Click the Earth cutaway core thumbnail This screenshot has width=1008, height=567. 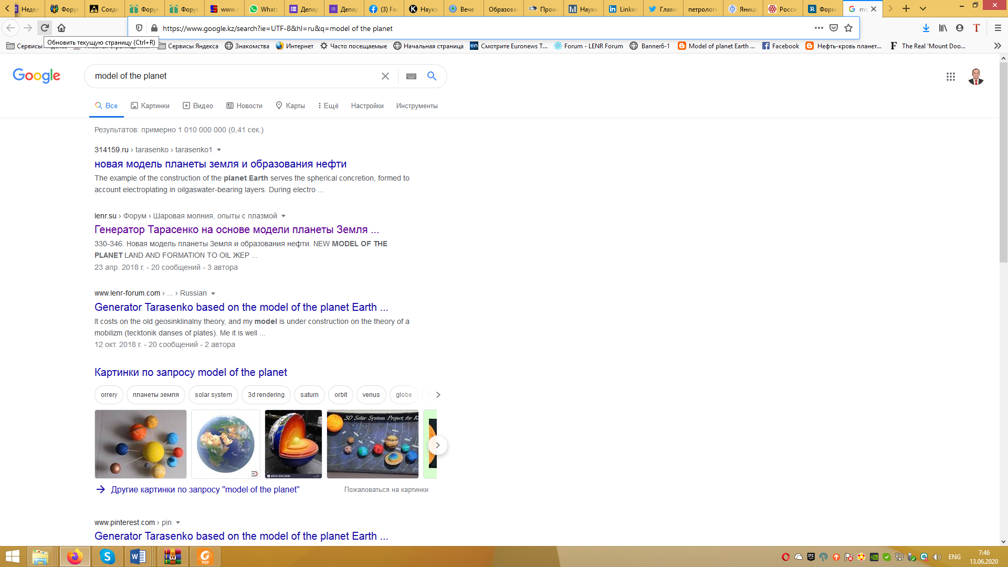[x=293, y=444]
